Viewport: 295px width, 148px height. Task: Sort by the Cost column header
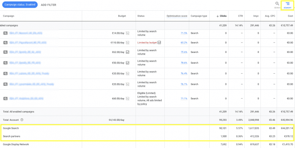(x=290, y=16)
